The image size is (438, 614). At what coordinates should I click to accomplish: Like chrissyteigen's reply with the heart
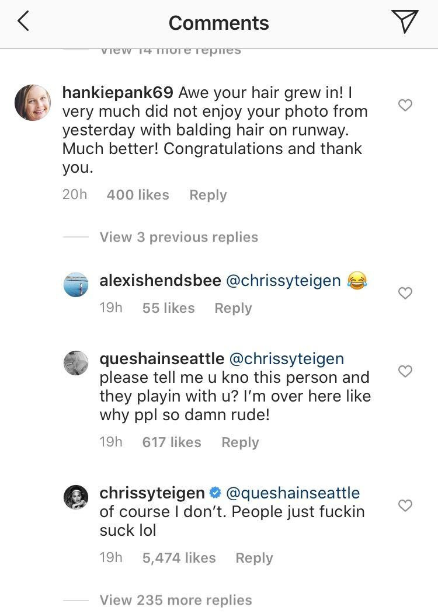click(405, 505)
